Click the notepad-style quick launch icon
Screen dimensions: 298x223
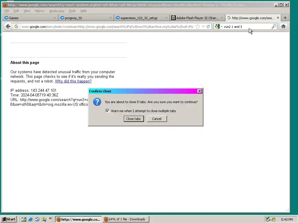[24, 219]
